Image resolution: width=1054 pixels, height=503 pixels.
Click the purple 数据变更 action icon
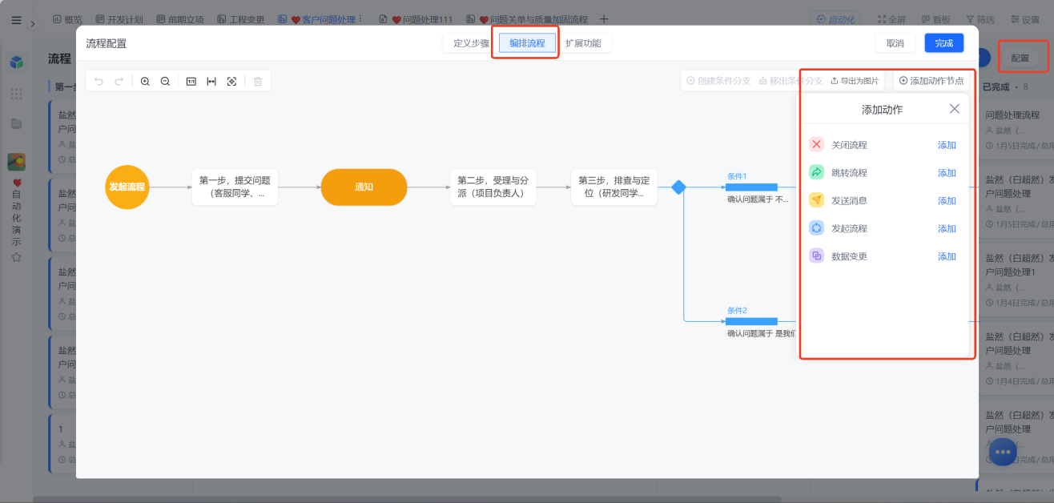pos(816,256)
